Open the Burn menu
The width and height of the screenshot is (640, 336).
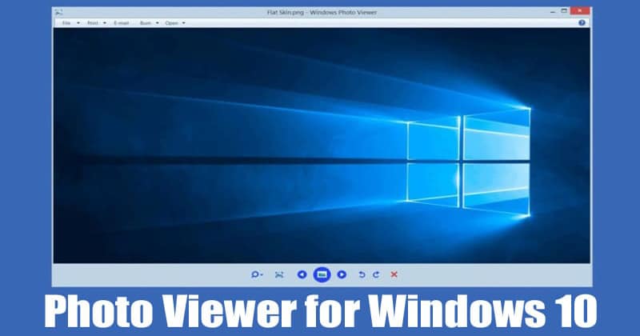coord(149,23)
